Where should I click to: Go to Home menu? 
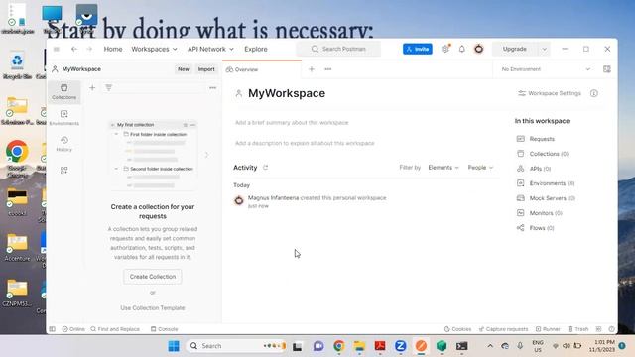tap(113, 49)
